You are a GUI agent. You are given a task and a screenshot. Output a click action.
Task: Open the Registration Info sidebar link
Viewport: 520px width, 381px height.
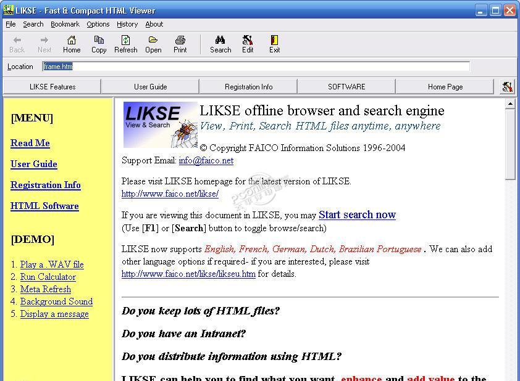[46, 185]
